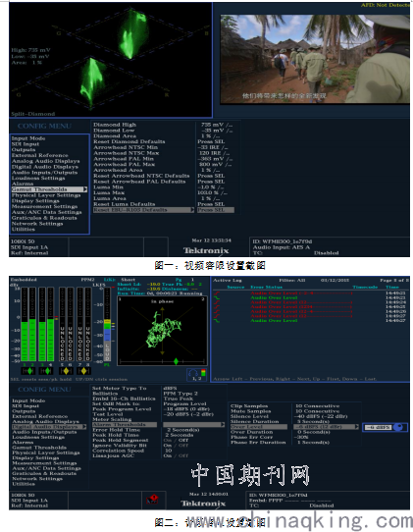
Task: Select Physical Layer Settings in figure one menu
Action: click(x=46, y=195)
